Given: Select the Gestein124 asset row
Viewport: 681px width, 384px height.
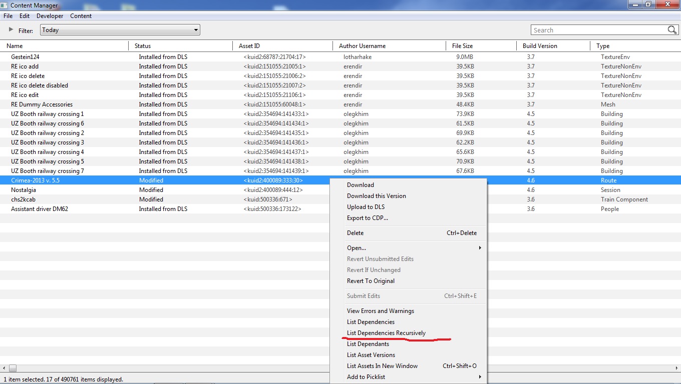Looking at the screenshot, I should [x=25, y=57].
